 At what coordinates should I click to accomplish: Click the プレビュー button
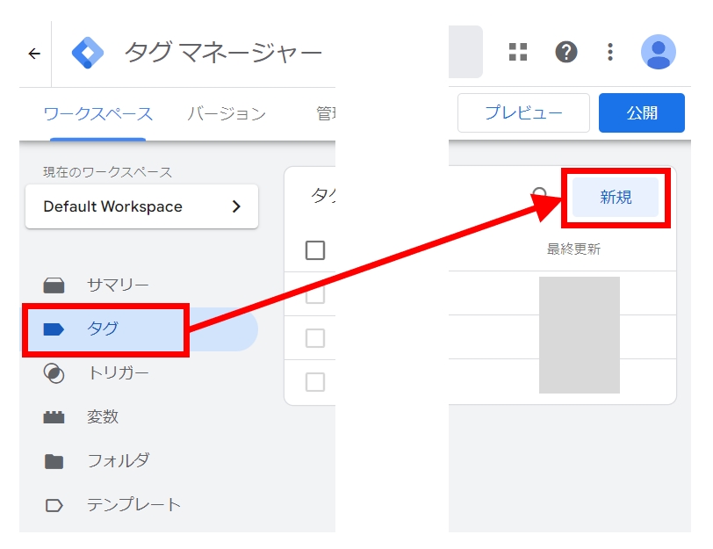click(523, 112)
